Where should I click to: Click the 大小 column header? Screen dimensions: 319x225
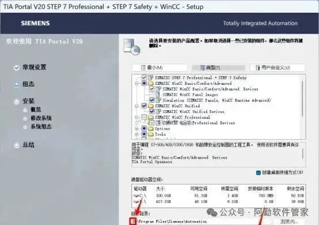coord(160,189)
